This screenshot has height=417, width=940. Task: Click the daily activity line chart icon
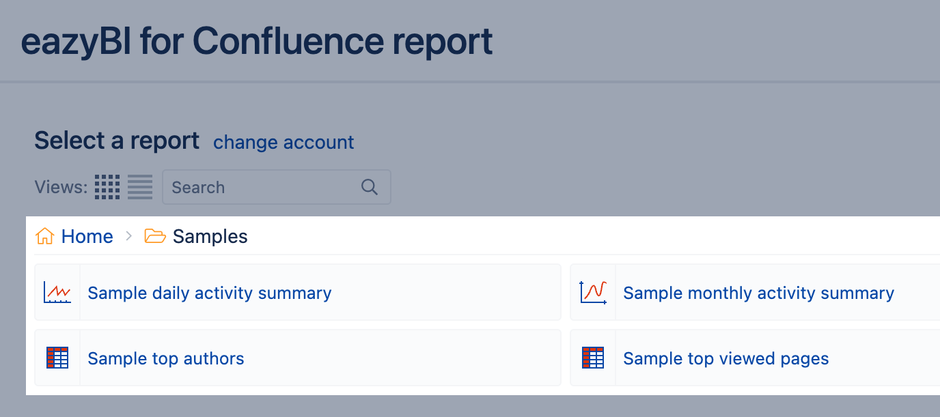click(57, 292)
